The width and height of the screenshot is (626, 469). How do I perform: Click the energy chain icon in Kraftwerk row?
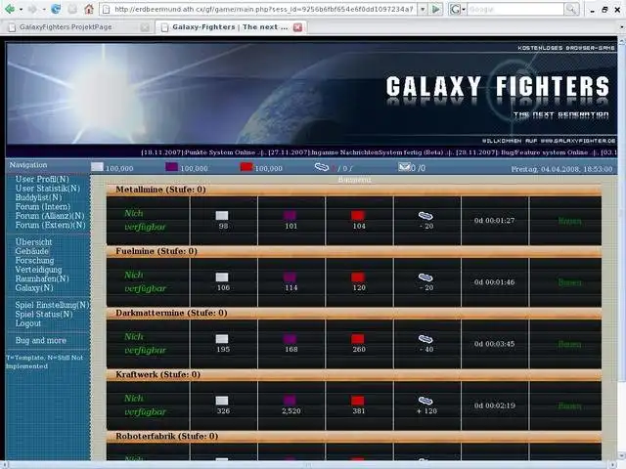(425, 401)
